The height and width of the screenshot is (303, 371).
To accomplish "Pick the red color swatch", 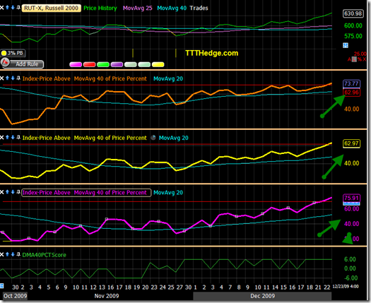I will 90,64.
